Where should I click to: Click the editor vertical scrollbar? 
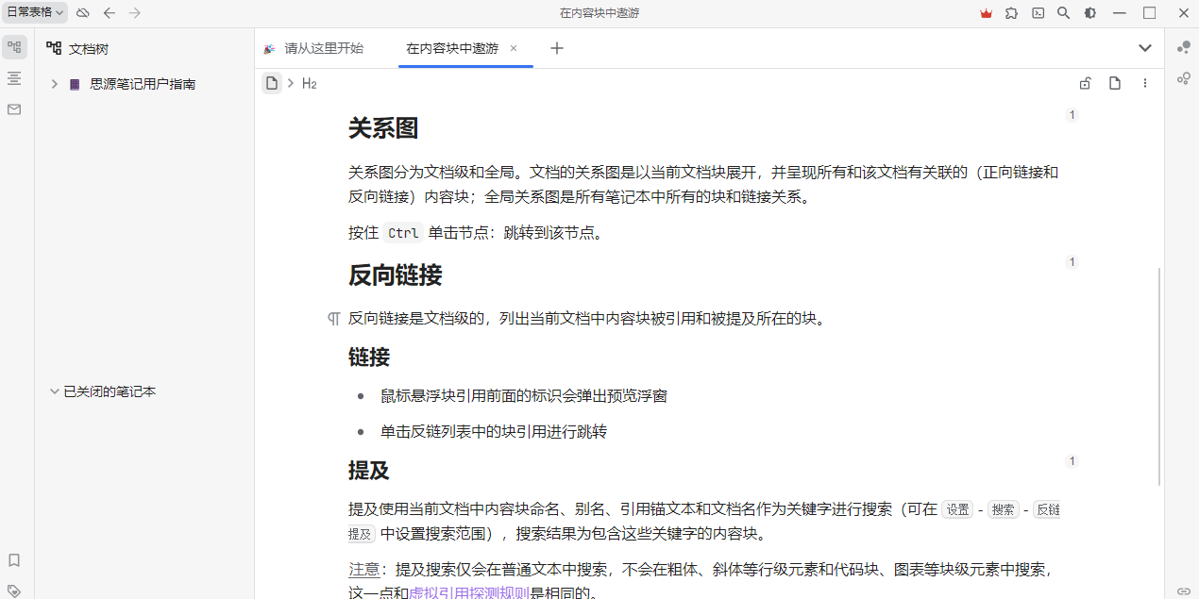[1159, 377]
